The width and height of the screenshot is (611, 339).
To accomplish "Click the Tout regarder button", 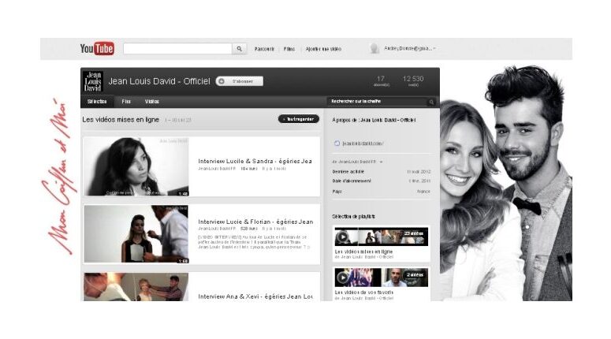I will 299,119.
